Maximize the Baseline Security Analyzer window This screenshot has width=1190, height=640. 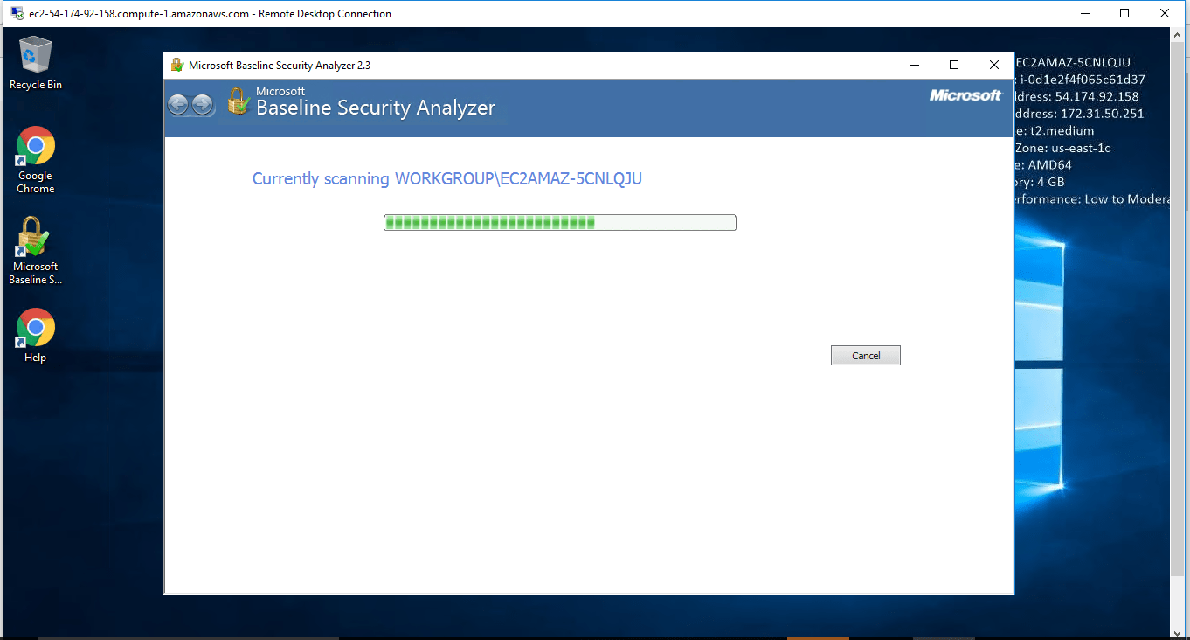point(954,65)
